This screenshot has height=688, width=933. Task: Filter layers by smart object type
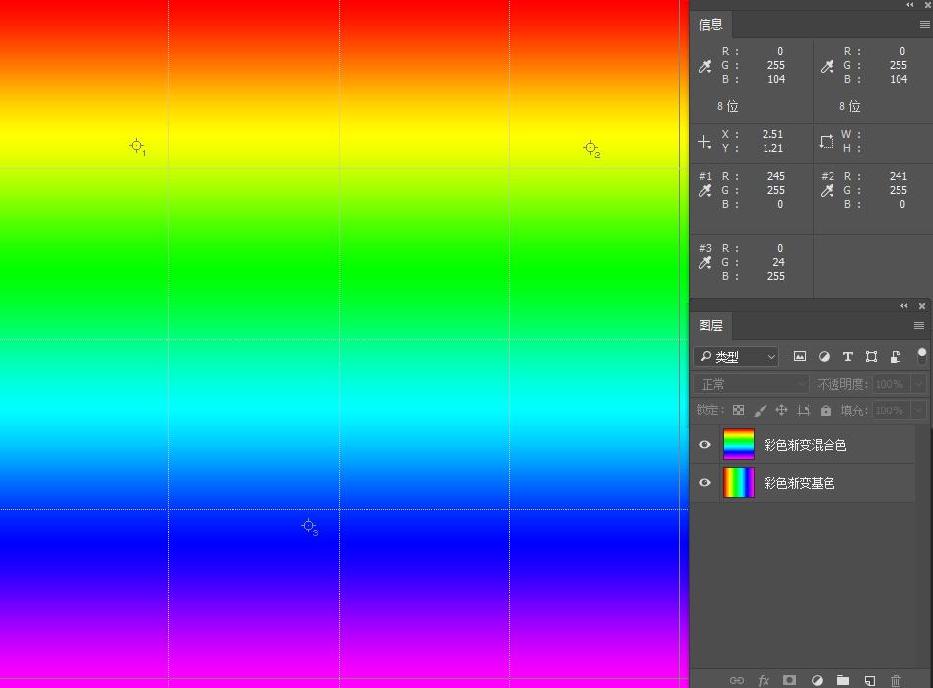895,356
